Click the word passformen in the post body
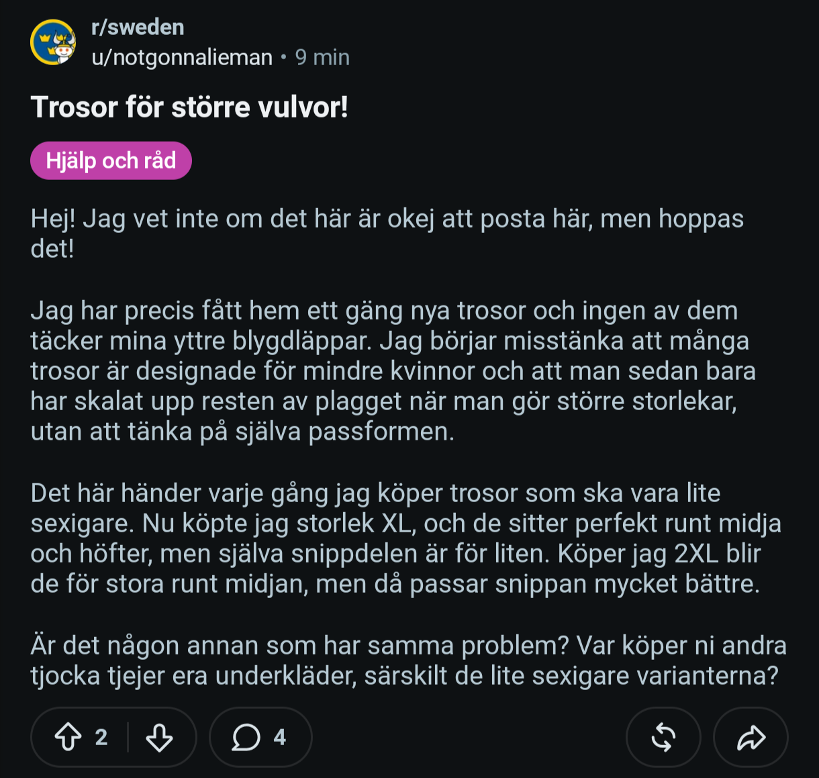This screenshot has width=819, height=778. tap(381, 432)
